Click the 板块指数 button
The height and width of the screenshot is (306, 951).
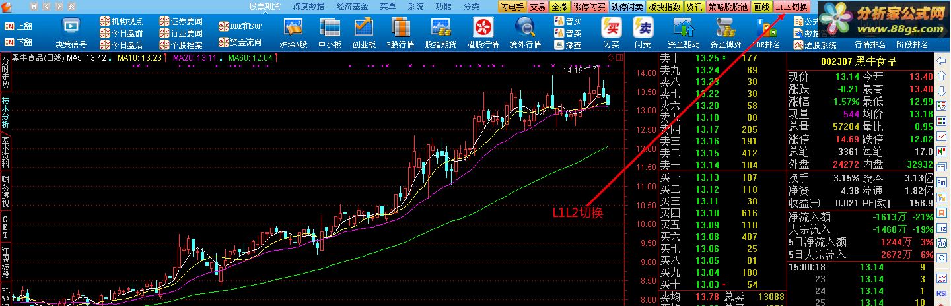[664, 7]
